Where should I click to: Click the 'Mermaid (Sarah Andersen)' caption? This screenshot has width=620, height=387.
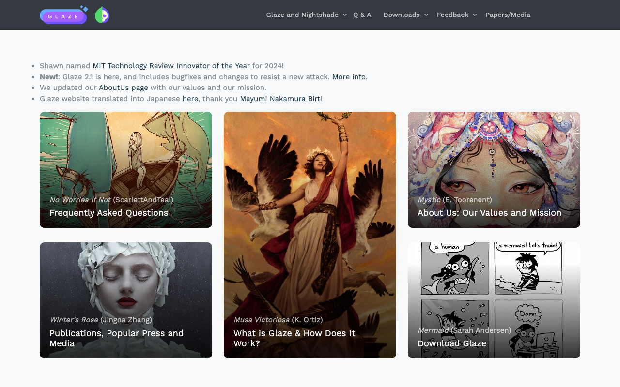pyautogui.click(x=464, y=330)
